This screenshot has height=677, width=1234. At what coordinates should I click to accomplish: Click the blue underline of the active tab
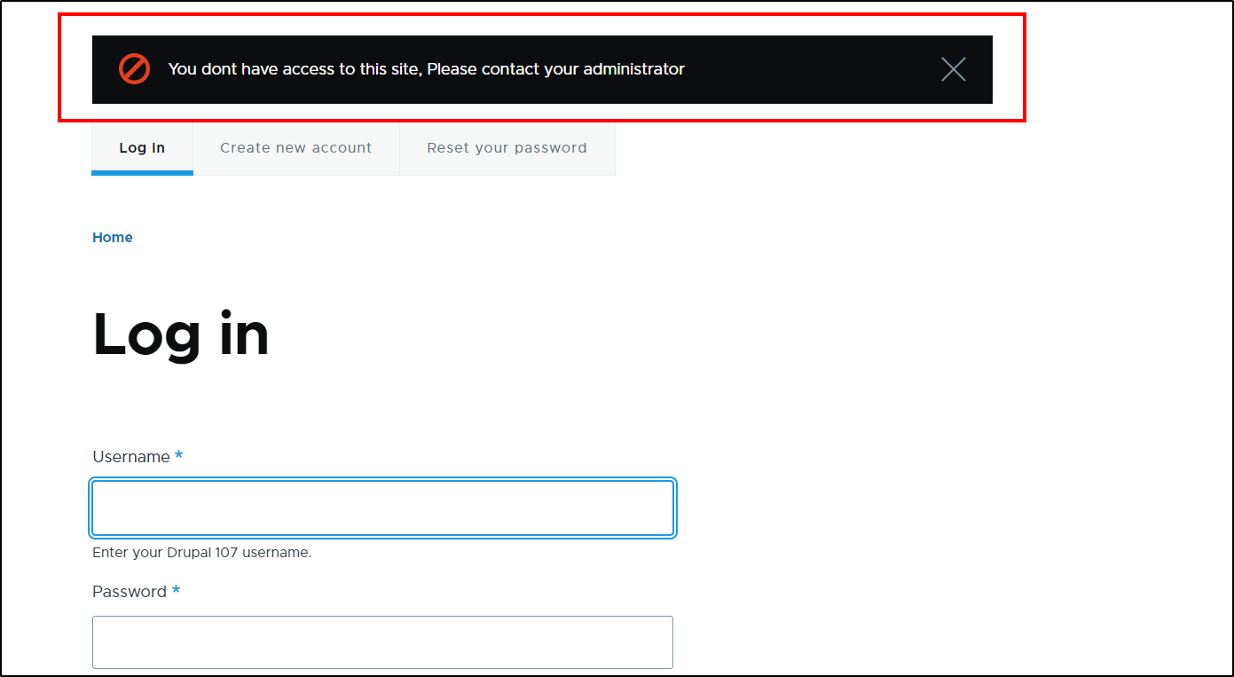pyautogui.click(x=141, y=173)
